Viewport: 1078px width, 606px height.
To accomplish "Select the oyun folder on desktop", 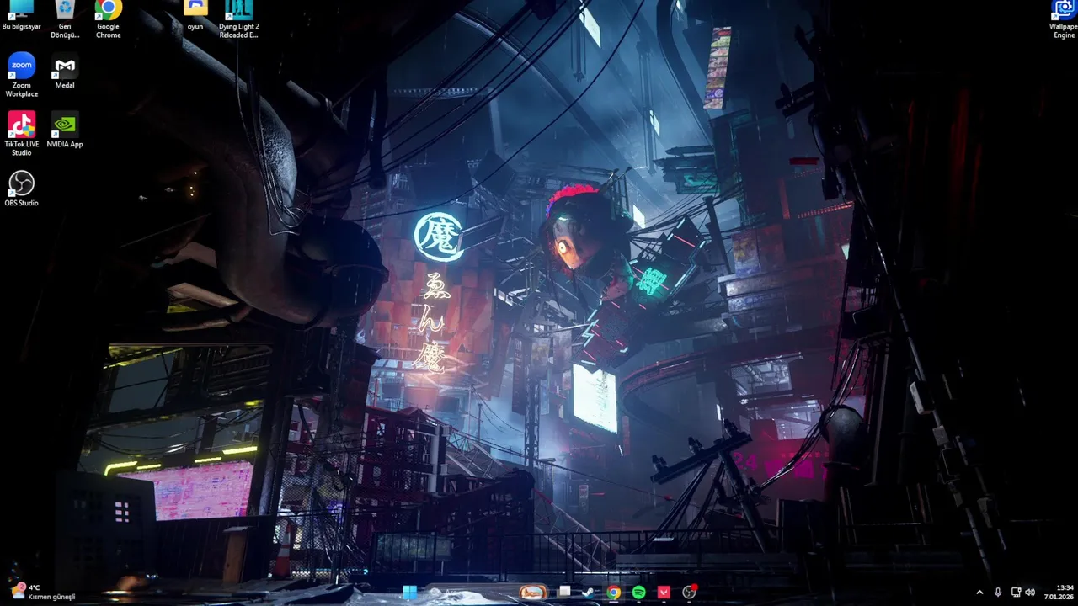I will (195, 15).
